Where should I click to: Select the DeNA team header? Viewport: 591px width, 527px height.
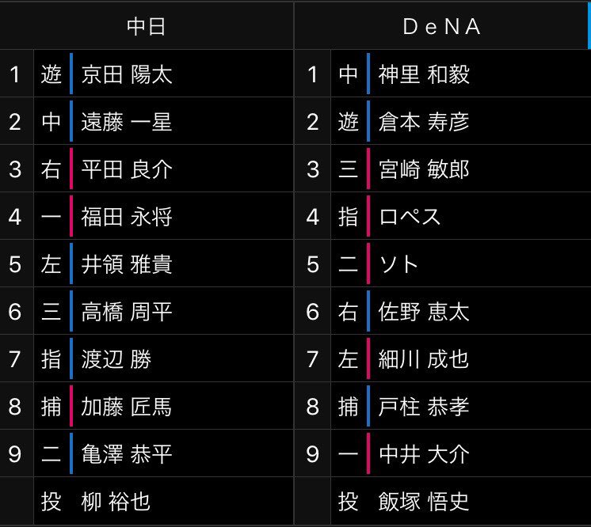click(x=442, y=26)
